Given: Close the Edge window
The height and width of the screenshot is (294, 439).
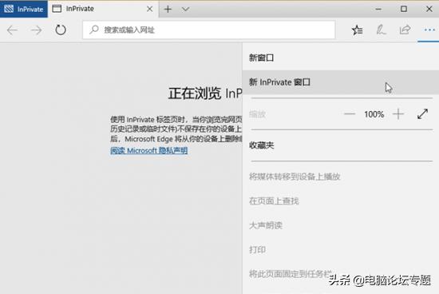Looking at the screenshot, I should click(429, 9).
